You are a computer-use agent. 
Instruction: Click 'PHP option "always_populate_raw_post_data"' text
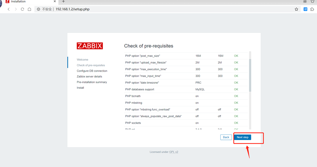click(x=153, y=116)
